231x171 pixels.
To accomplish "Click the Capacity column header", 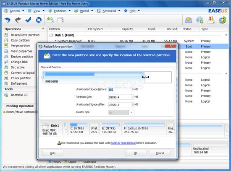I will click(127, 29).
